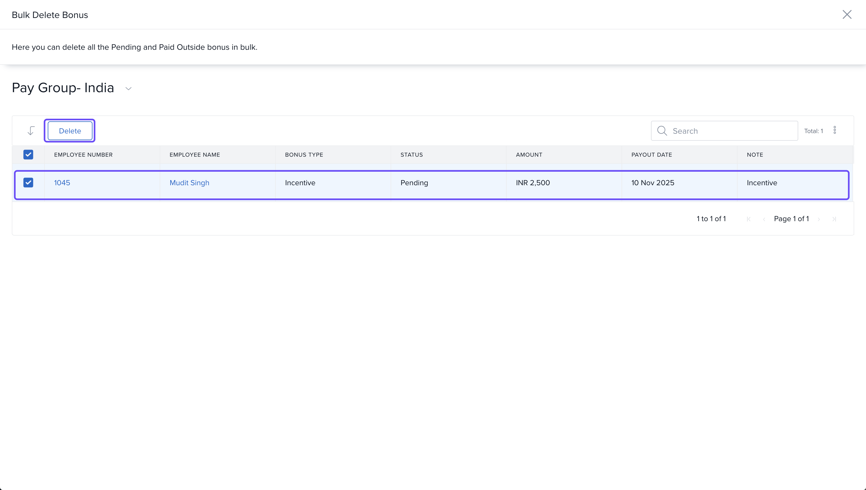Open the three-dot table options menu
The width and height of the screenshot is (866, 490).
point(835,130)
